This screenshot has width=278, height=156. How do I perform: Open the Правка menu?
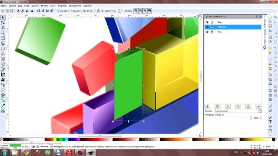[12, 6]
